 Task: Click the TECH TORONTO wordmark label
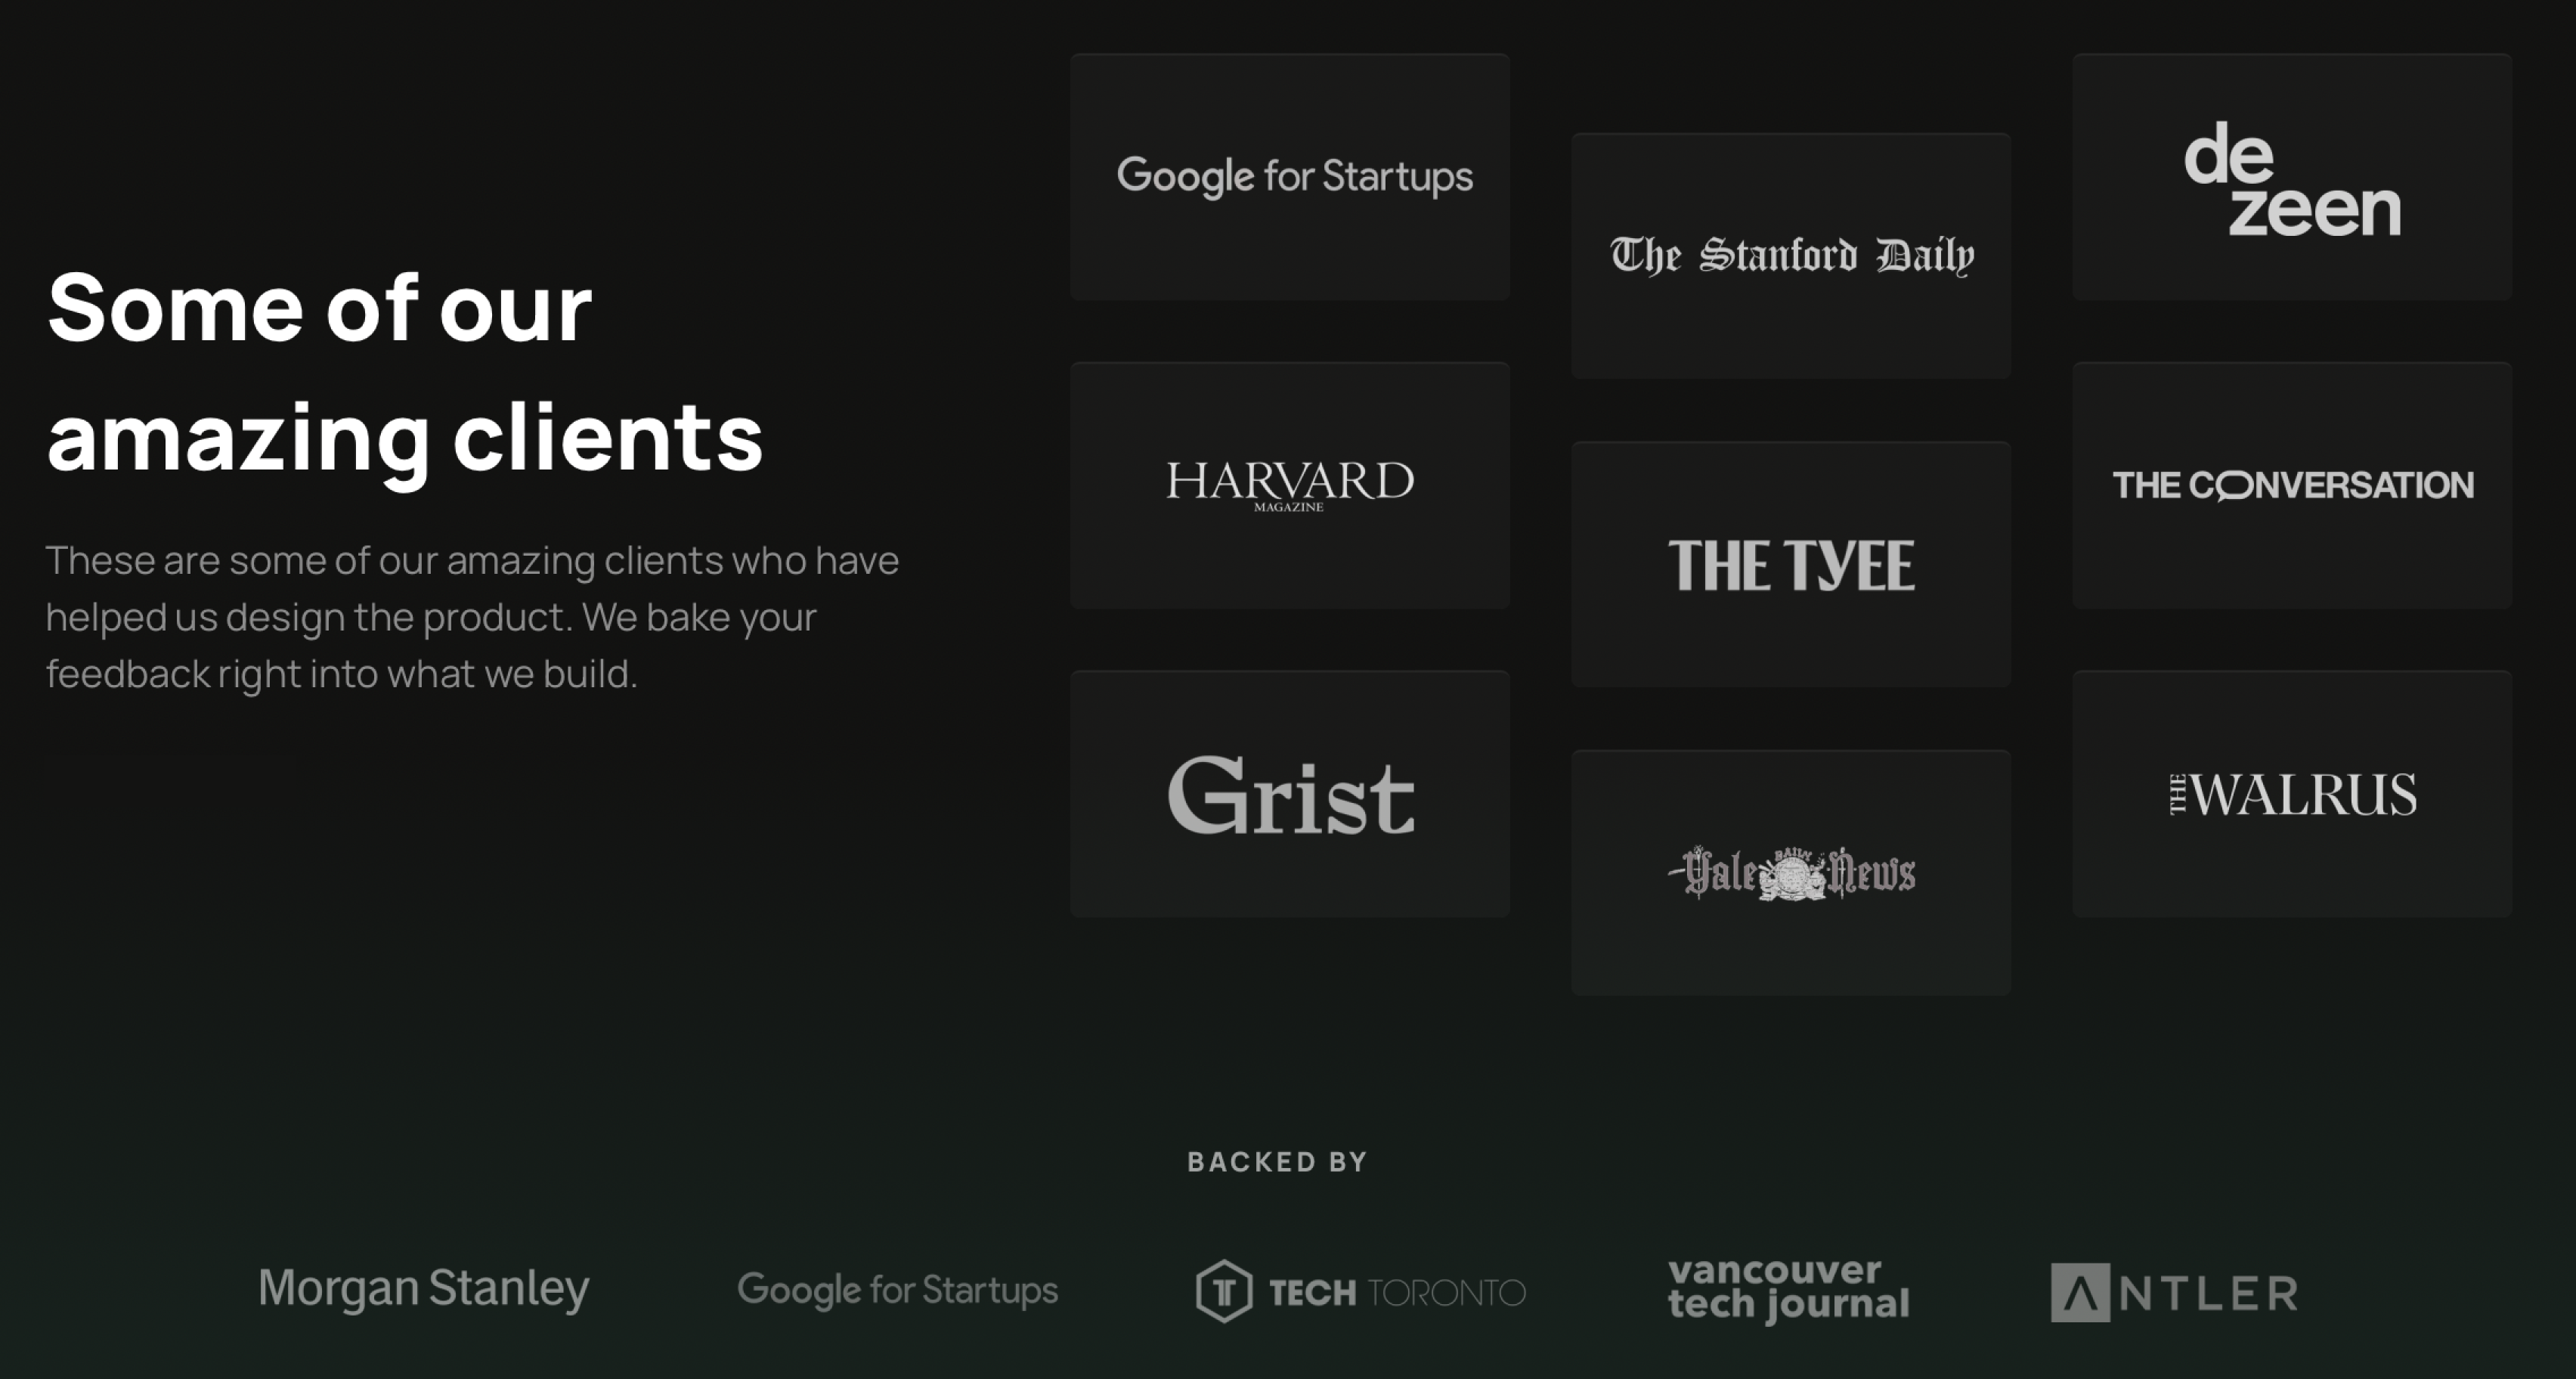tap(1397, 1292)
